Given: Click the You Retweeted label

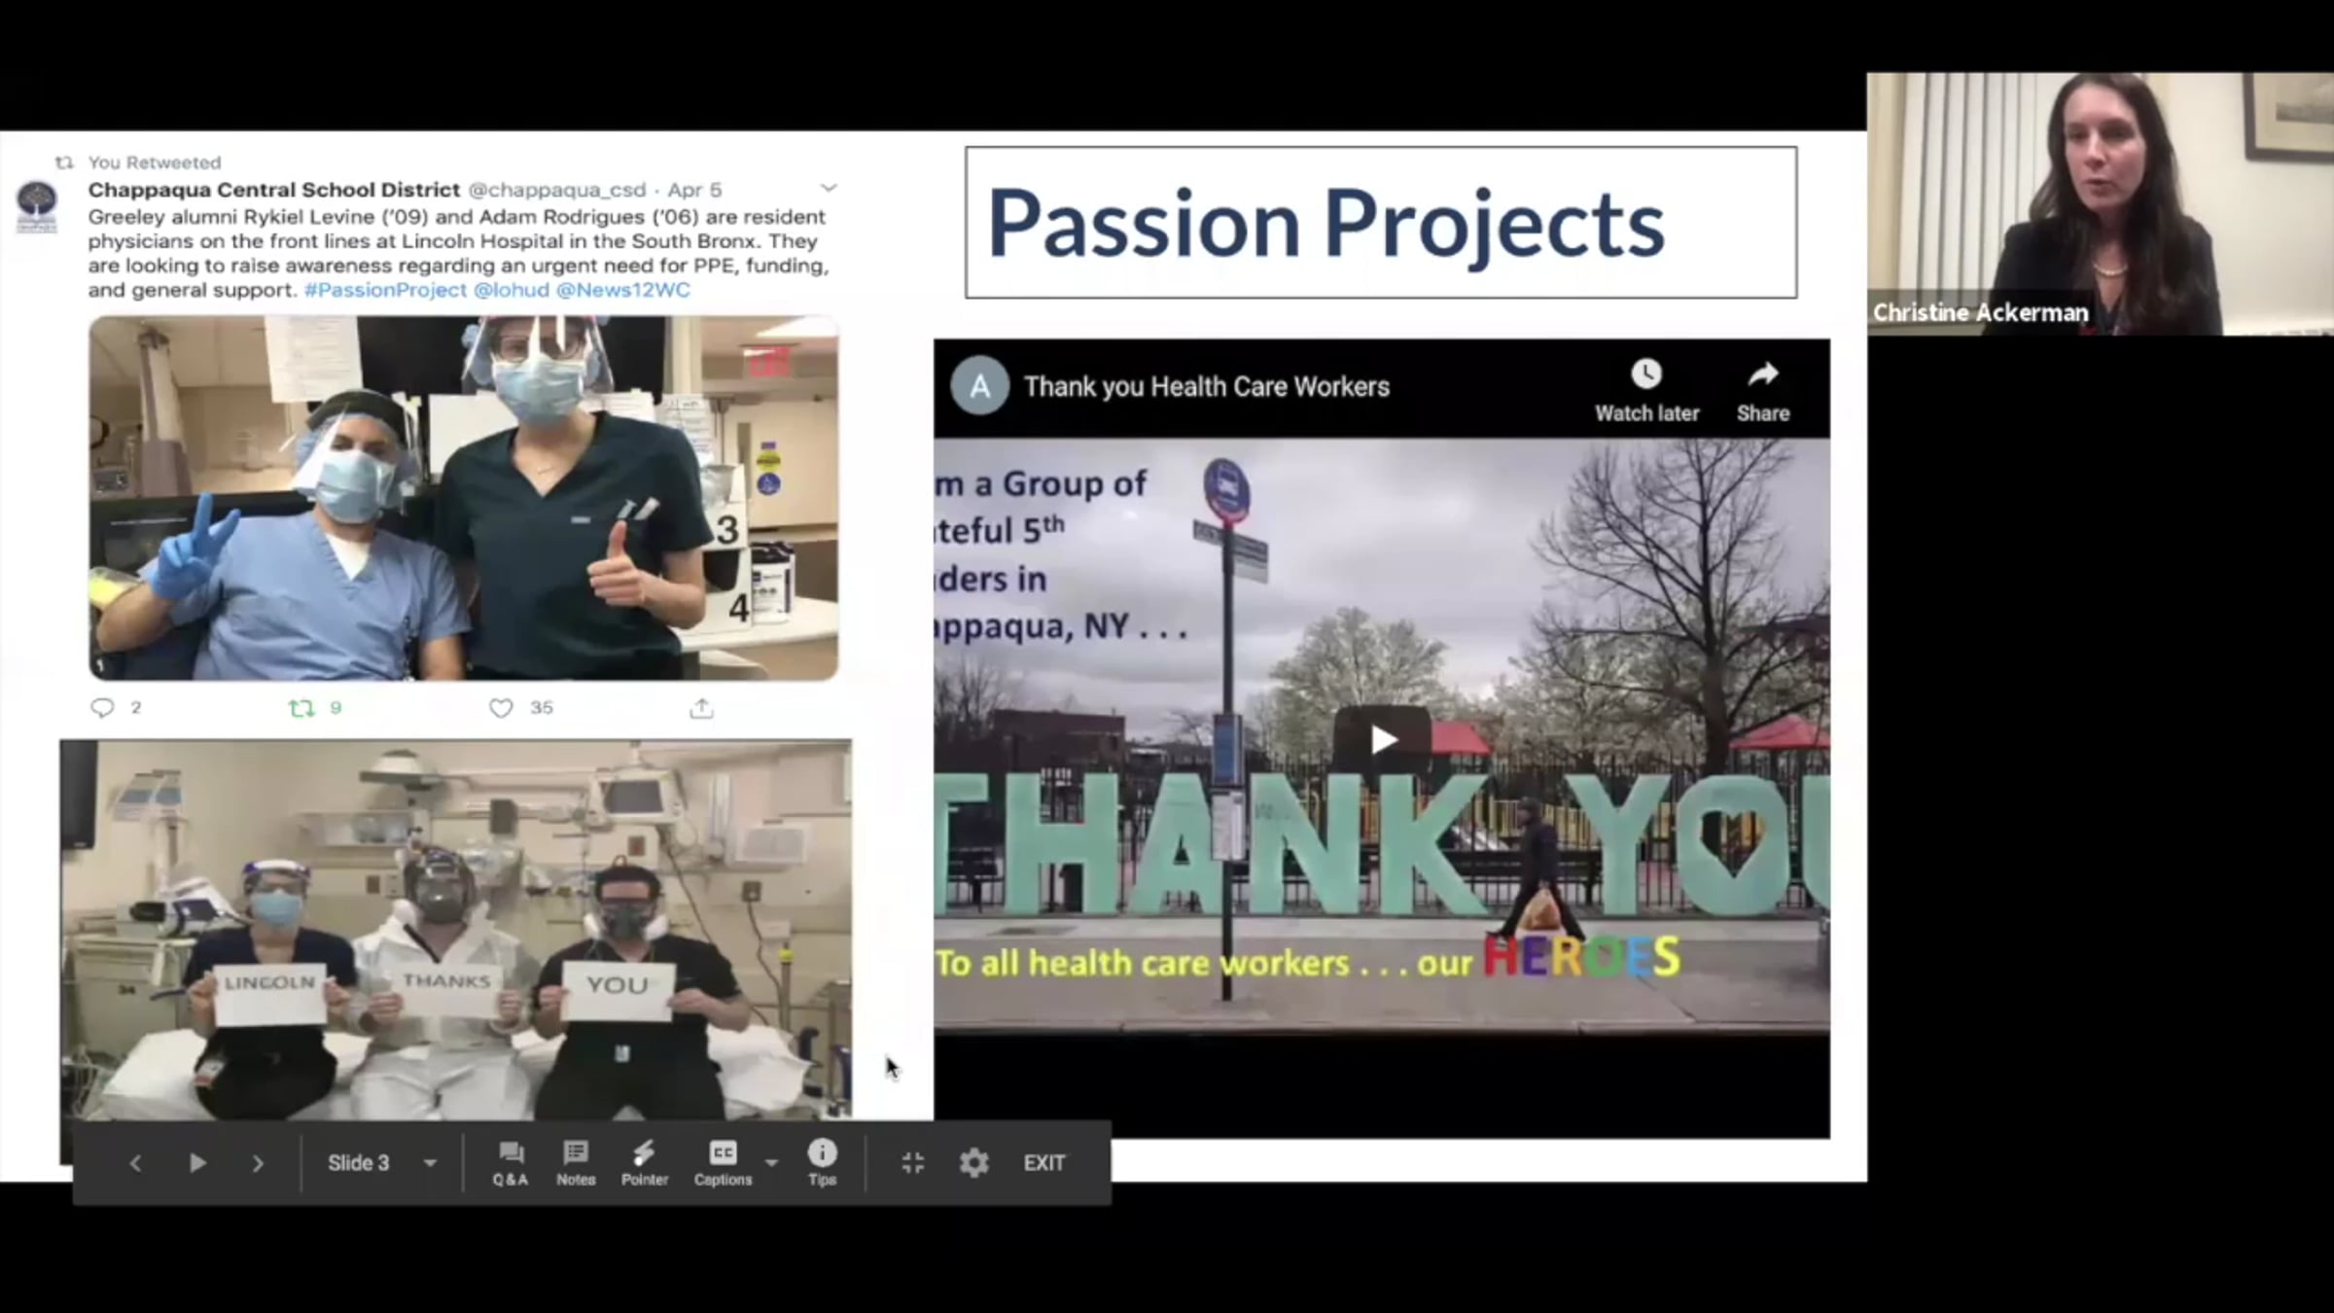Looking at the screenshot, I should 155,162.
